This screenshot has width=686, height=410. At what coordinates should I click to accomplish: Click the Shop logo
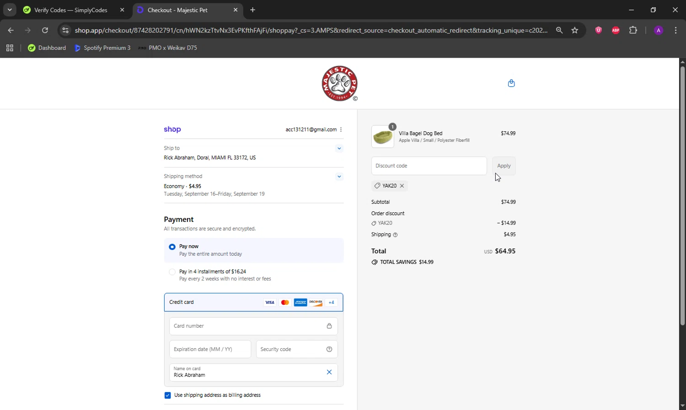172,129
